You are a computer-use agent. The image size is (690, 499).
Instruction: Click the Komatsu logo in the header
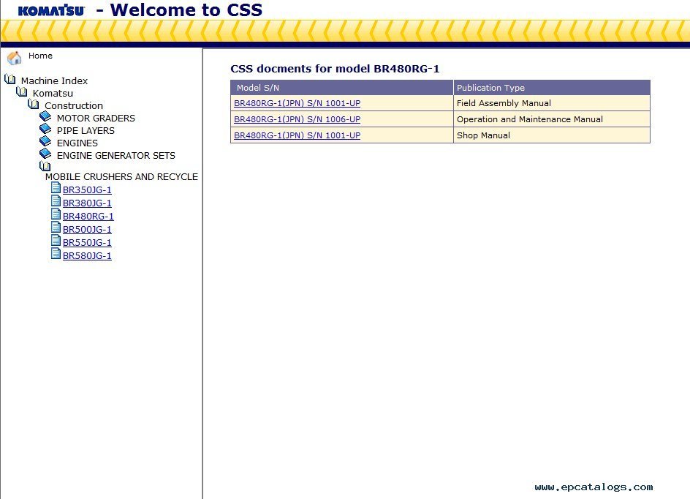pos(51,10)
